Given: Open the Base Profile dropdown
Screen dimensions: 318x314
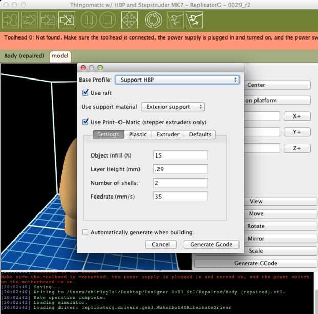Looking at the screenshot, I should click(177, 80).
